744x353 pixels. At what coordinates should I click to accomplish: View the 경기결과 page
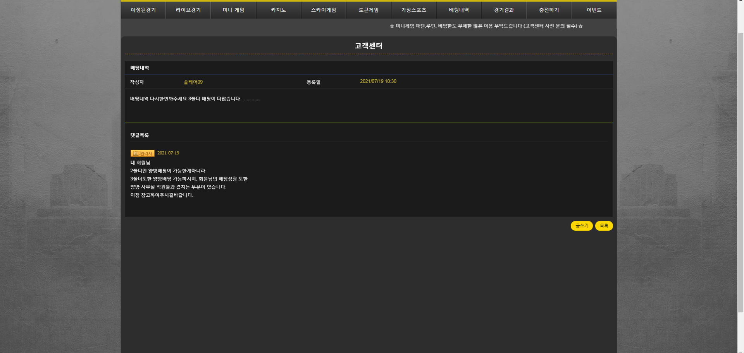click(504, 10)
